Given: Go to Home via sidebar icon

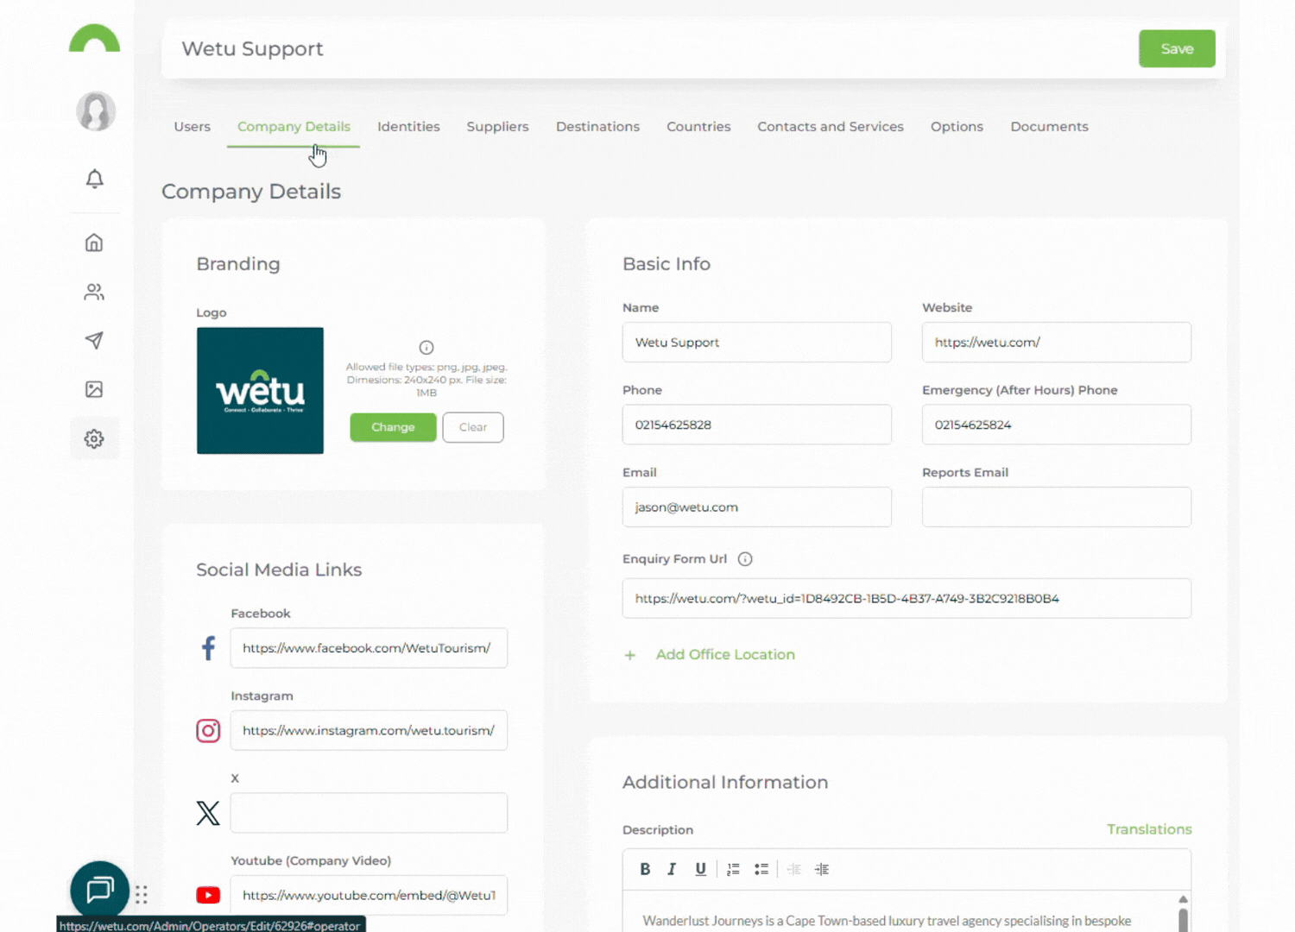Looking at the screenshot, I should pyautogui.click(x=94, y=242).
